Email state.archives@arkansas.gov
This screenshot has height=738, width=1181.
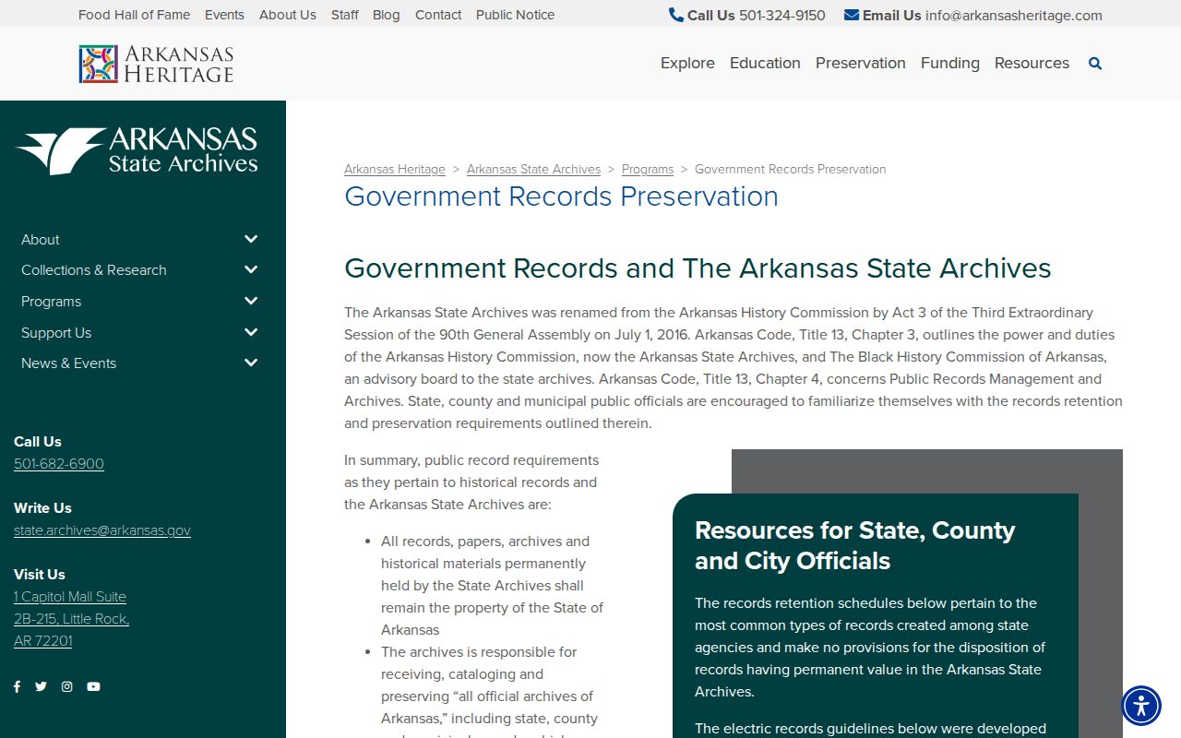[102, 530]
